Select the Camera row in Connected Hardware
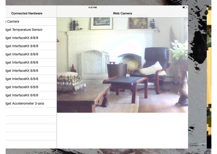Image resolution: width=217 pixels, height=154 pixels. pos(31,22)
